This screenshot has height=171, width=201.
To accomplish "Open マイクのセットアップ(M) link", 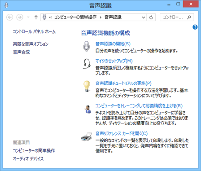I will pyautogui.click(x=114, y=61).
